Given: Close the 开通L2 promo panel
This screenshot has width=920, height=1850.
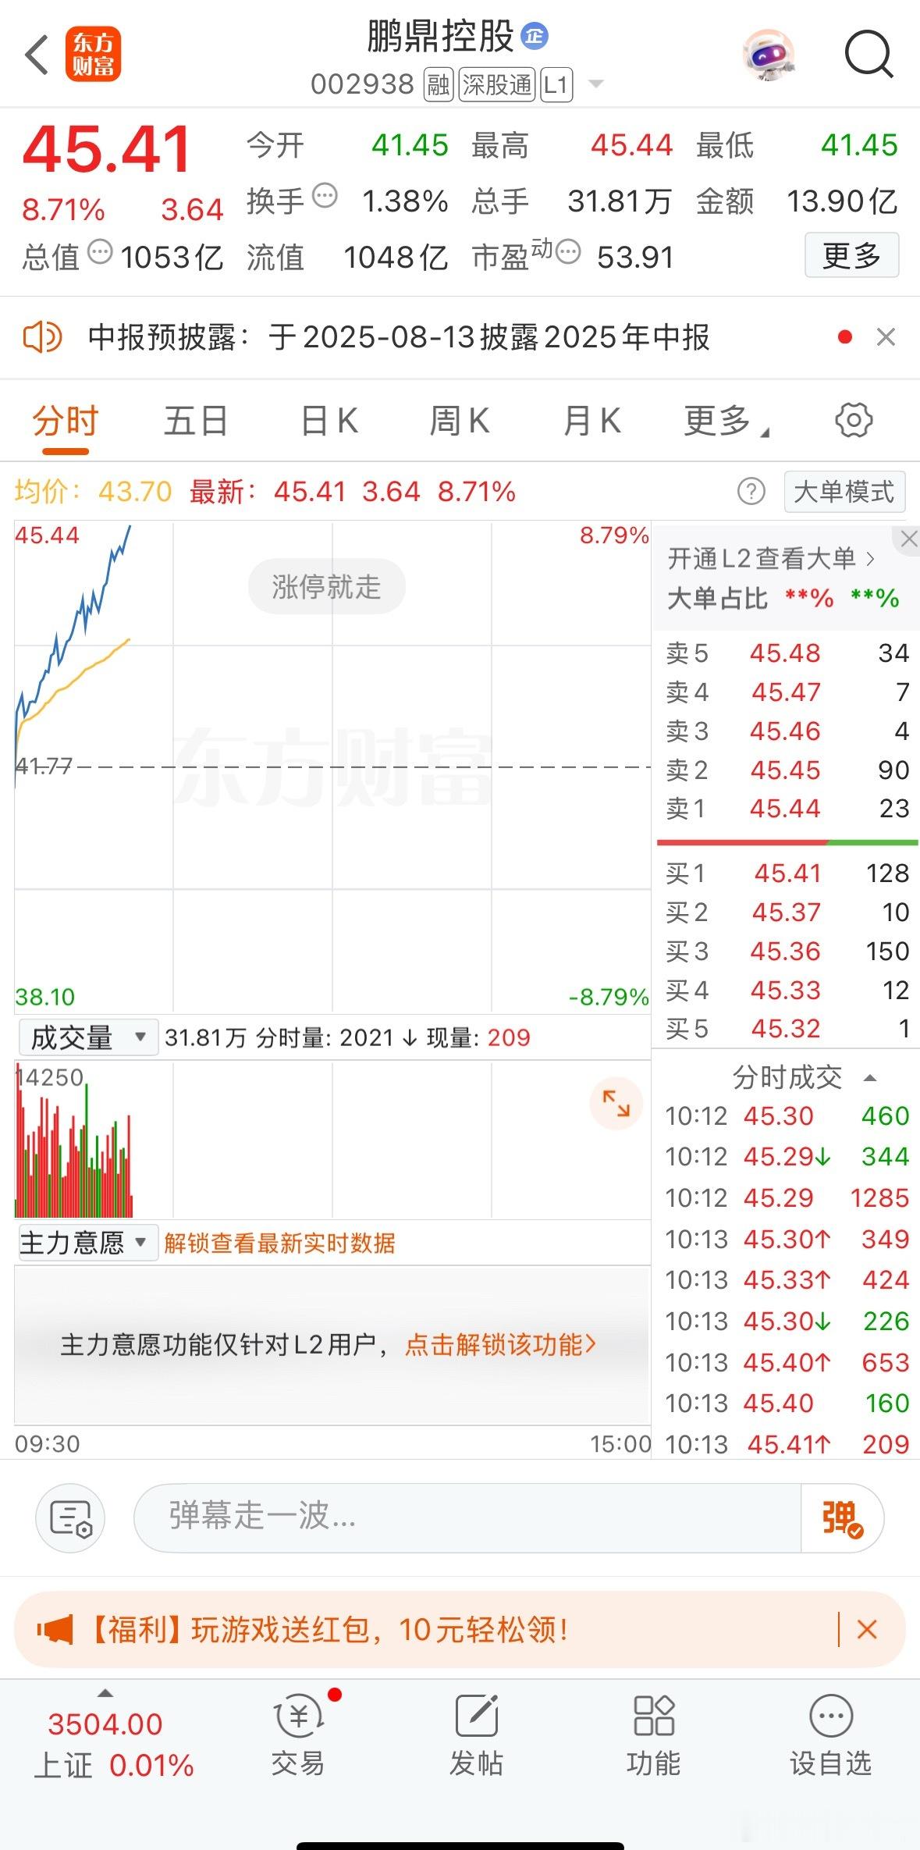Looking at the screenshot, I should pos(908,539).
